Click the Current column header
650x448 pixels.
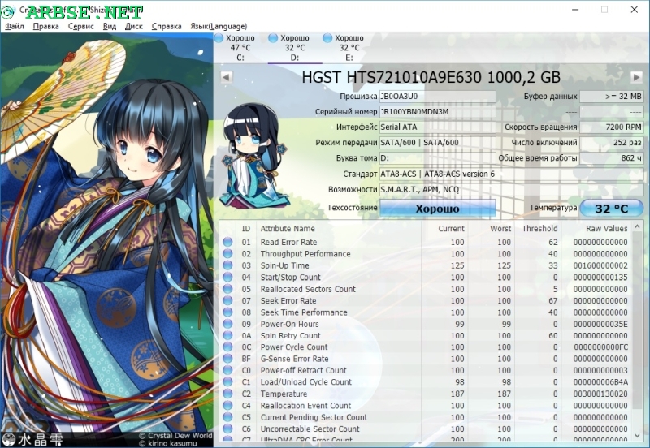[444, 229]
